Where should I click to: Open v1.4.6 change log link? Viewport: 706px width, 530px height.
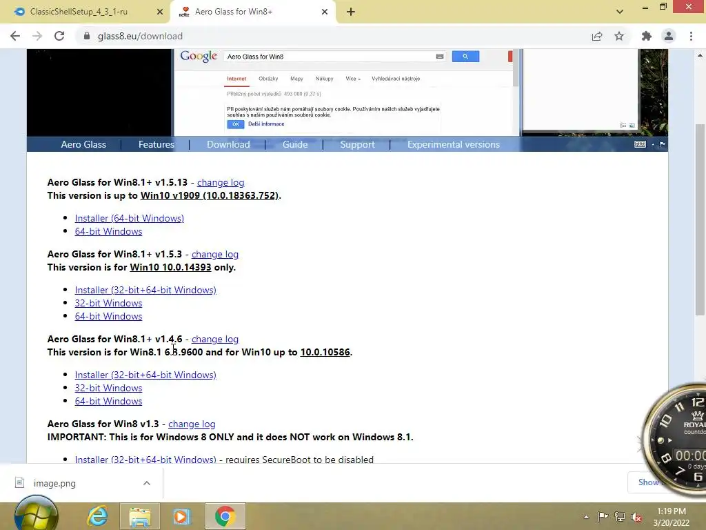215,339
